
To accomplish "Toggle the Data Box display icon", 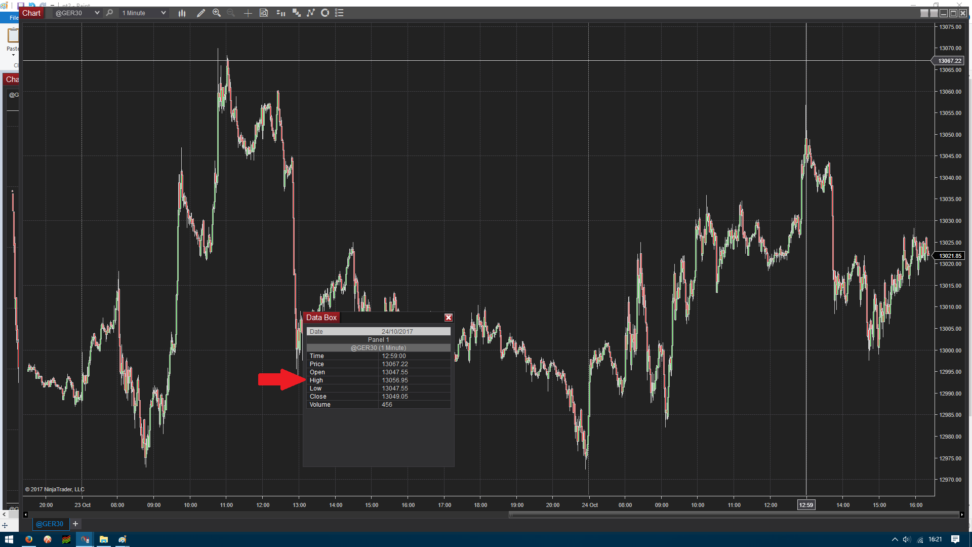I will (264, 13).
